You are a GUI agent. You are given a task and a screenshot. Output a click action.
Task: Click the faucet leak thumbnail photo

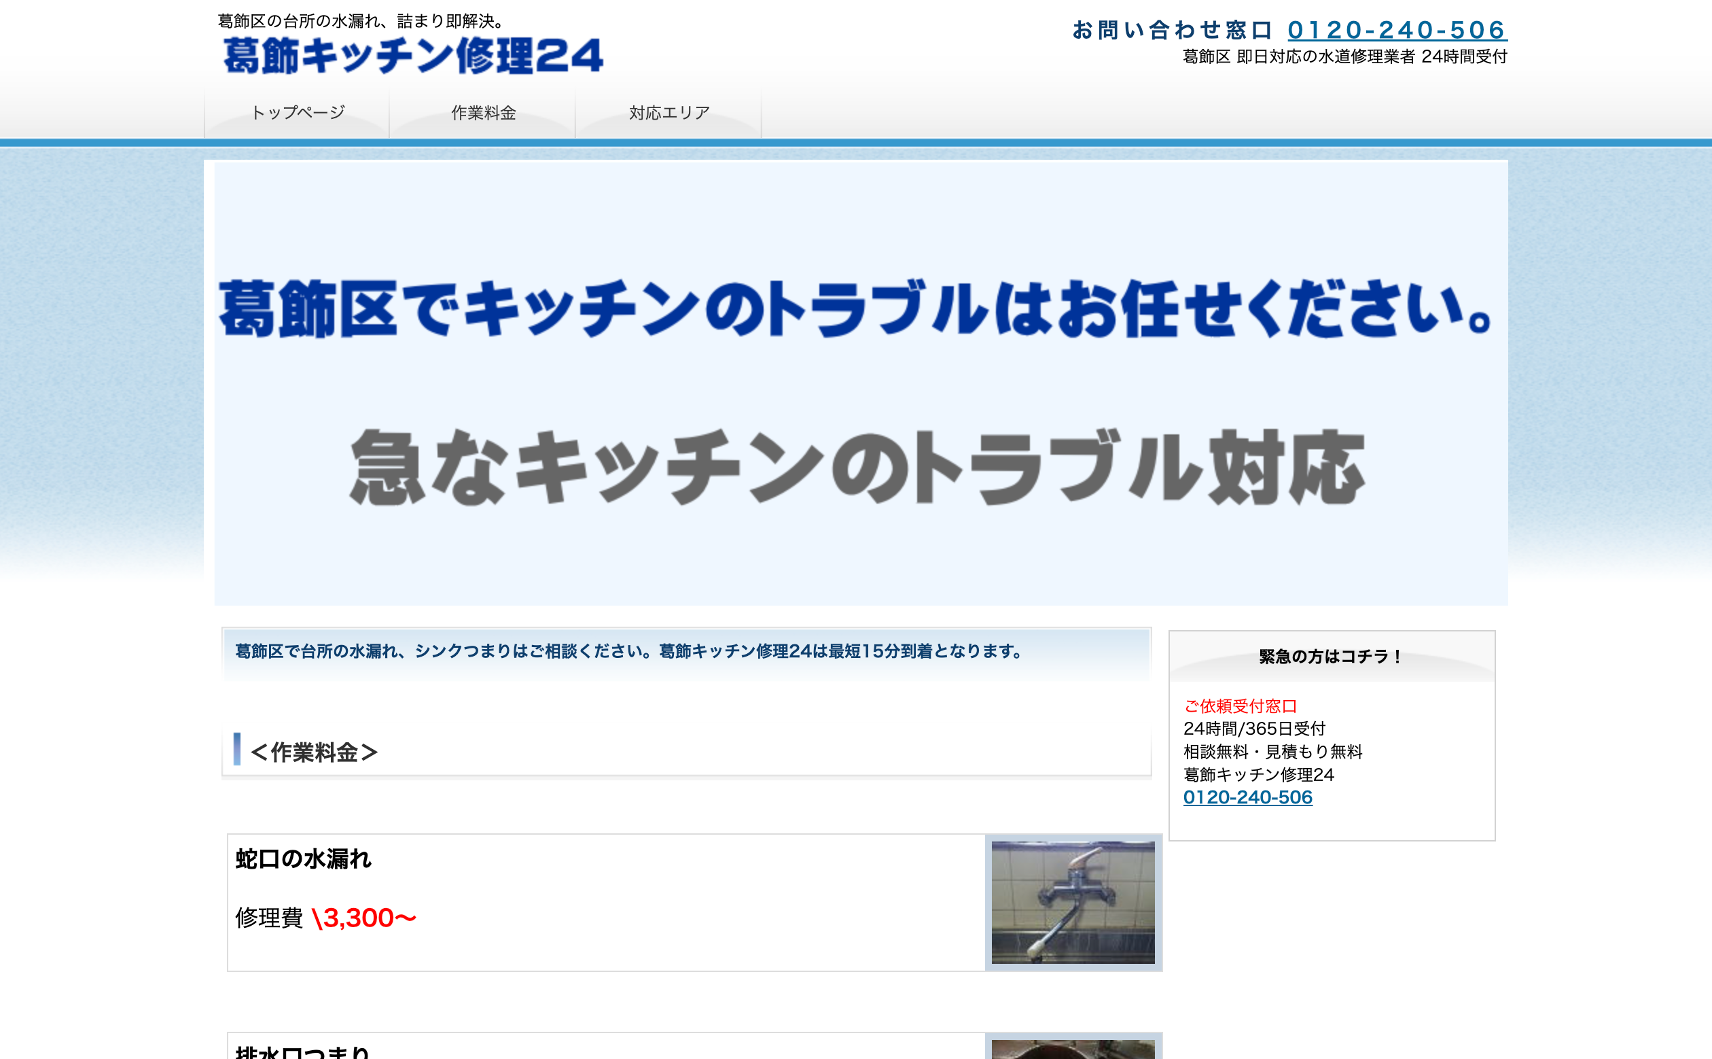click(x=1072, y=902)
